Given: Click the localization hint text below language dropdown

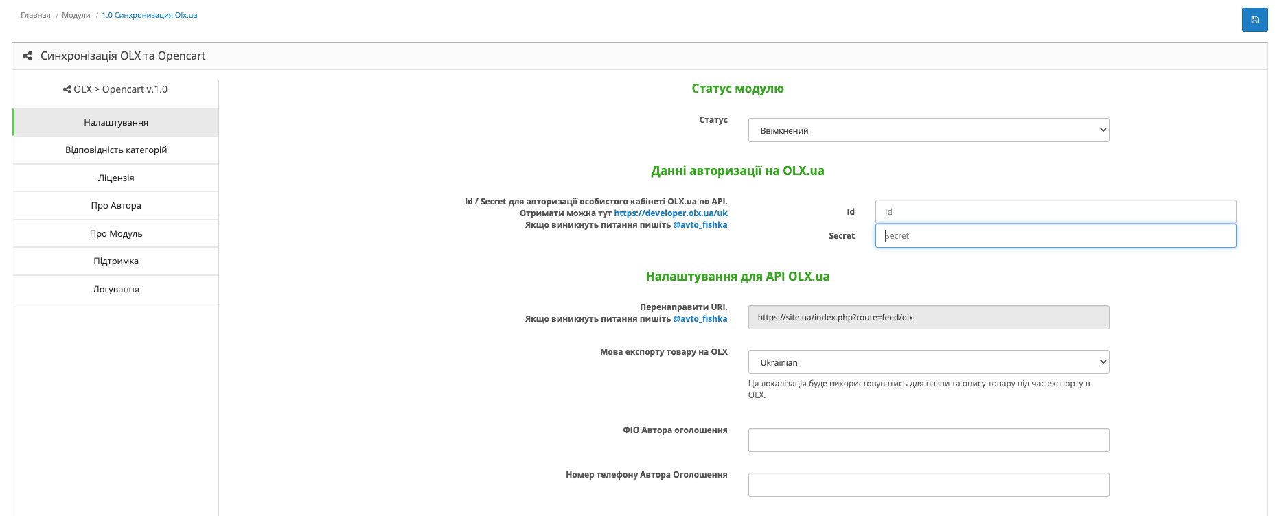Looking at the screenshot, I should (x=919, y=389).
